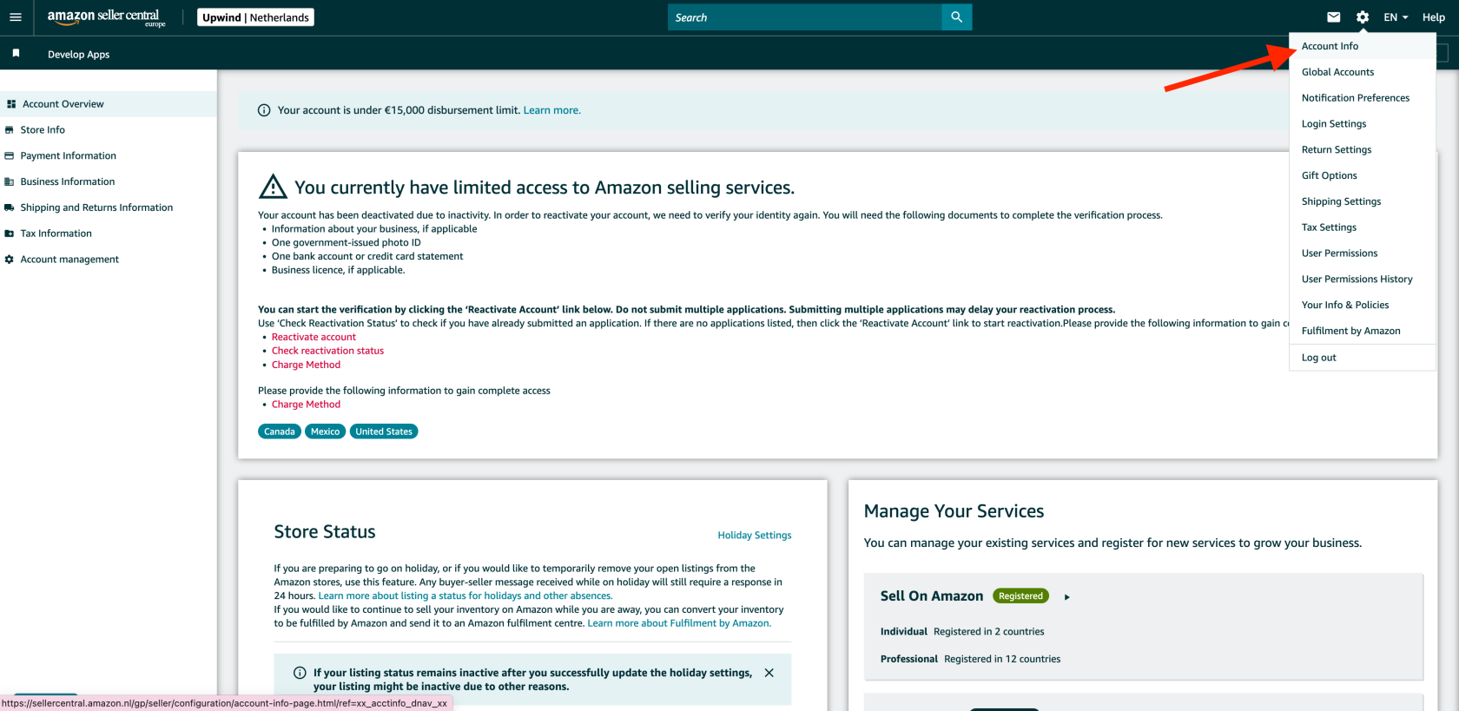Screen dimensions: 1459x711
Task: Open the messages envelope icon
Action: point(1334,17)
